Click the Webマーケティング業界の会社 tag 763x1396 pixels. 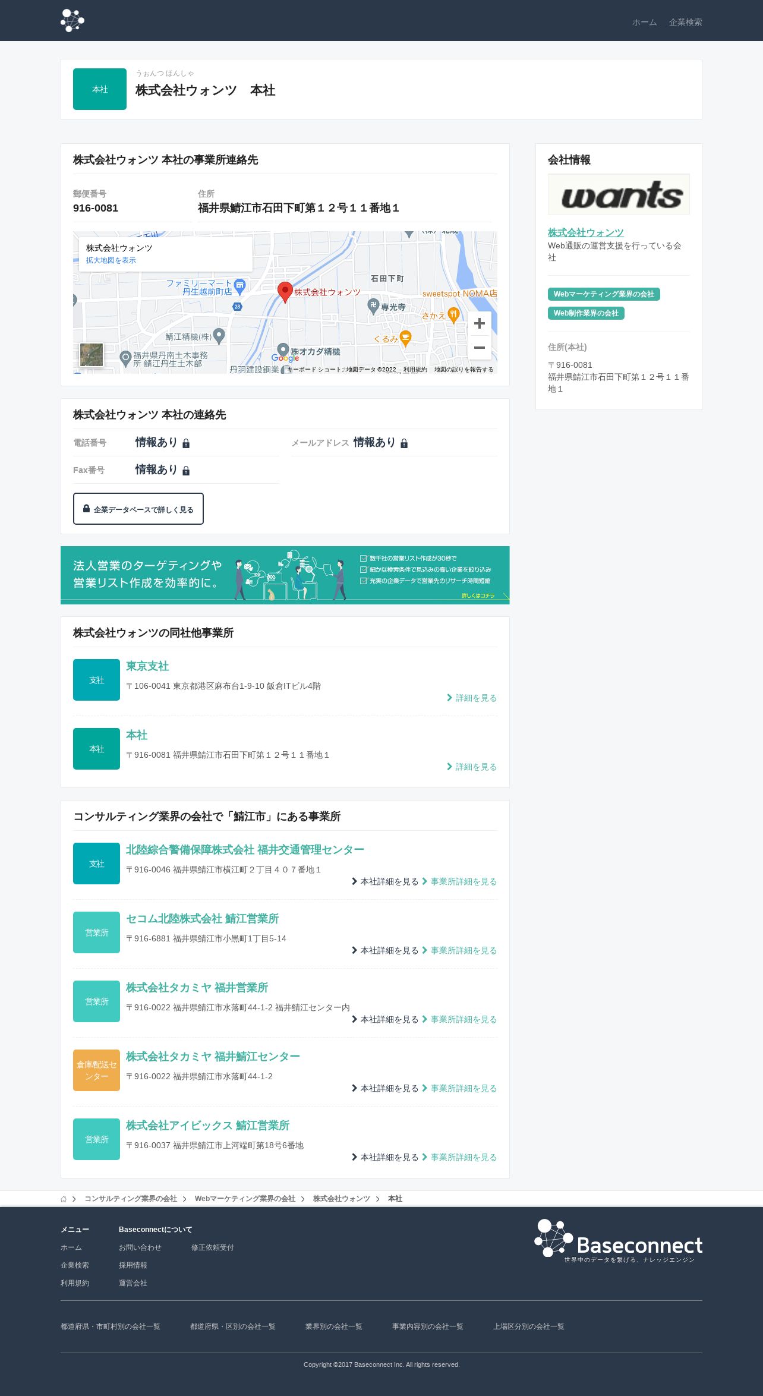(x=604, y=294)
